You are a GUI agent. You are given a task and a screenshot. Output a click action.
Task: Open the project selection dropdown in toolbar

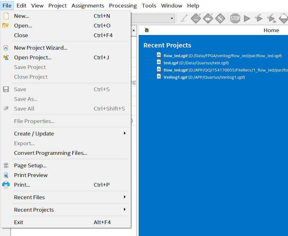tap(172, 19)
